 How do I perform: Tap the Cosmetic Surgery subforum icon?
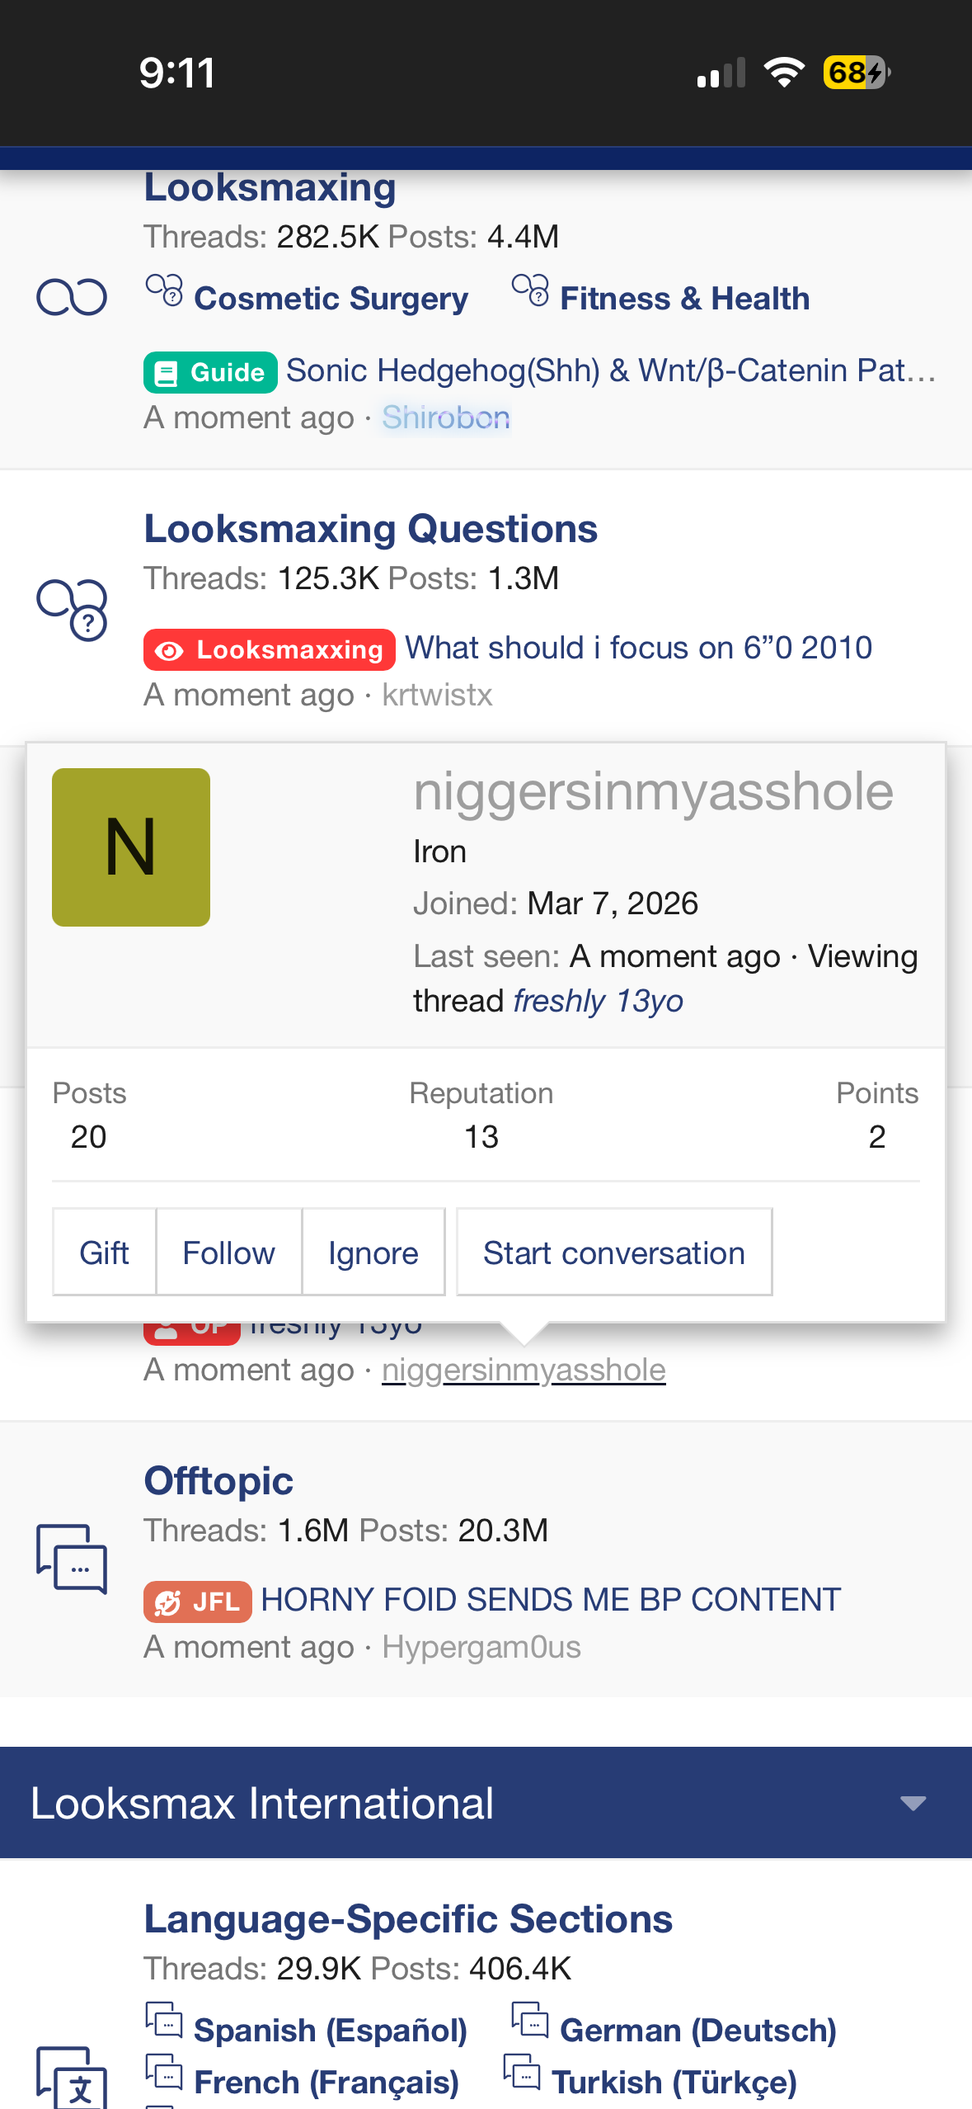[164, 290]
